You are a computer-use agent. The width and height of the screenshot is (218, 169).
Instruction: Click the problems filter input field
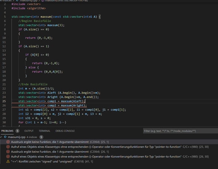[180, 131]
